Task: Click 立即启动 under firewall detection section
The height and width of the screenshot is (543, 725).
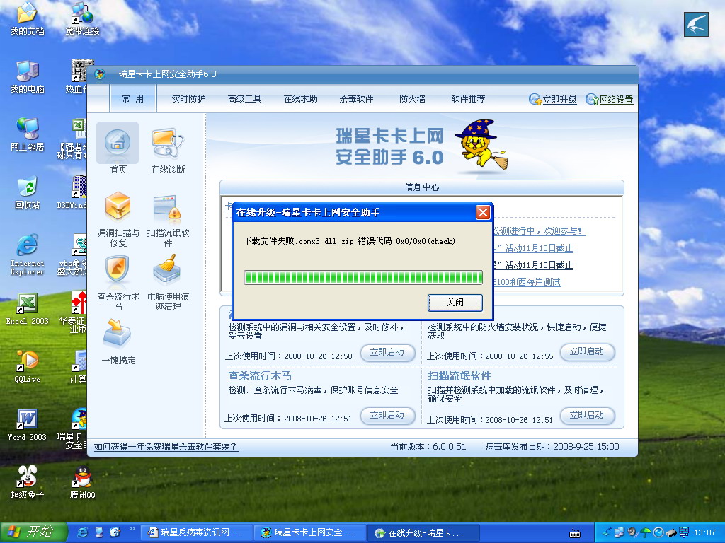Action: (x=587, y=352)
